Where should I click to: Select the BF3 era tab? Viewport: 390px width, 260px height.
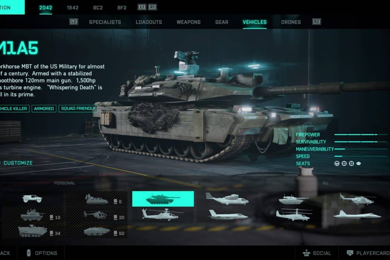[x=122, y=8]
